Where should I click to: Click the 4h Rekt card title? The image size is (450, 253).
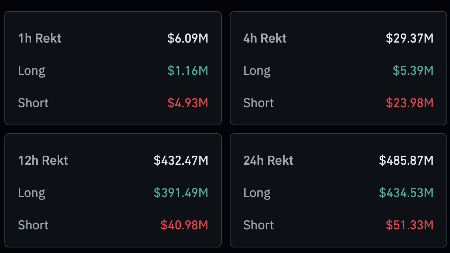(x=265, y=38)
